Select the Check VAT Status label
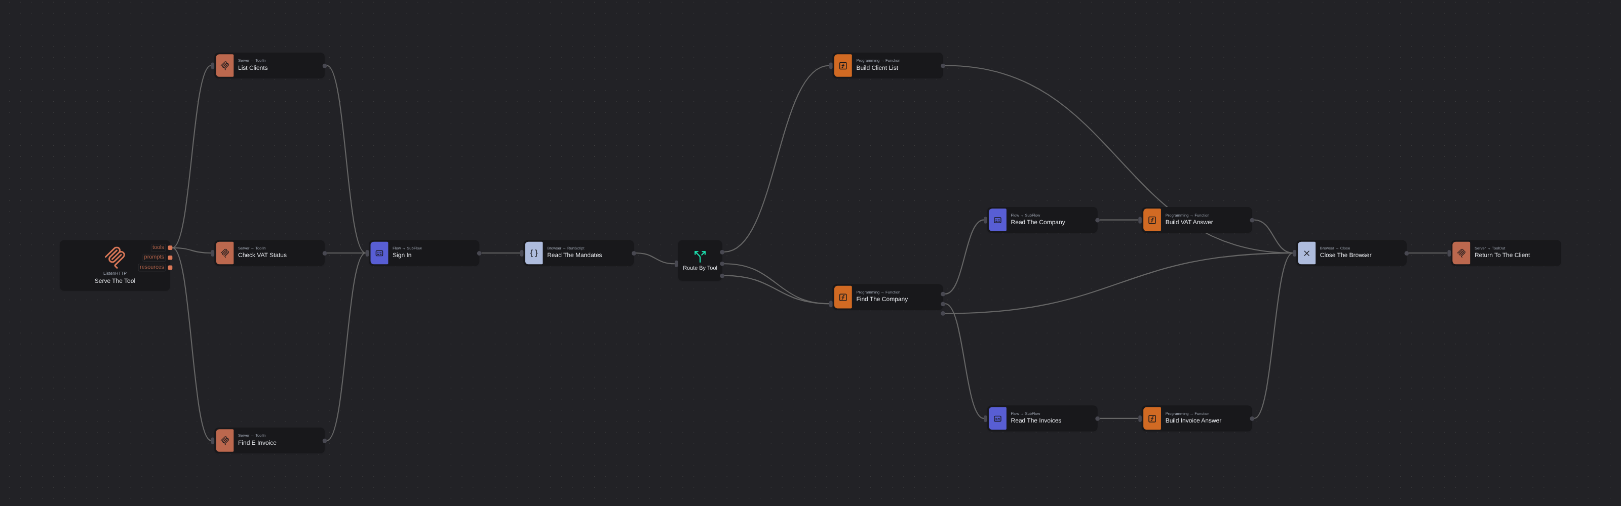 point(262,255)
